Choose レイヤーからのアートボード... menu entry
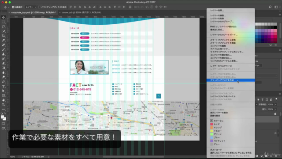This screenshot has height=159, width=282. pyautogui.click(x=230, y=35)
